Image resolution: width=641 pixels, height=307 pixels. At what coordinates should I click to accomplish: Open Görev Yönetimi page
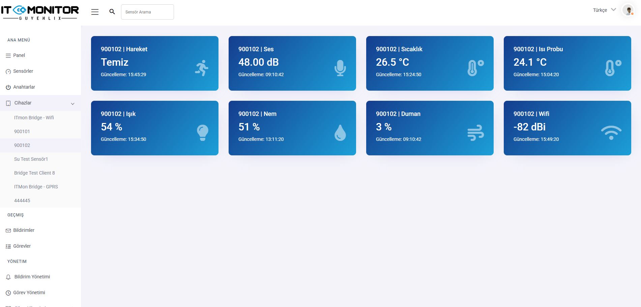[29, 293]
